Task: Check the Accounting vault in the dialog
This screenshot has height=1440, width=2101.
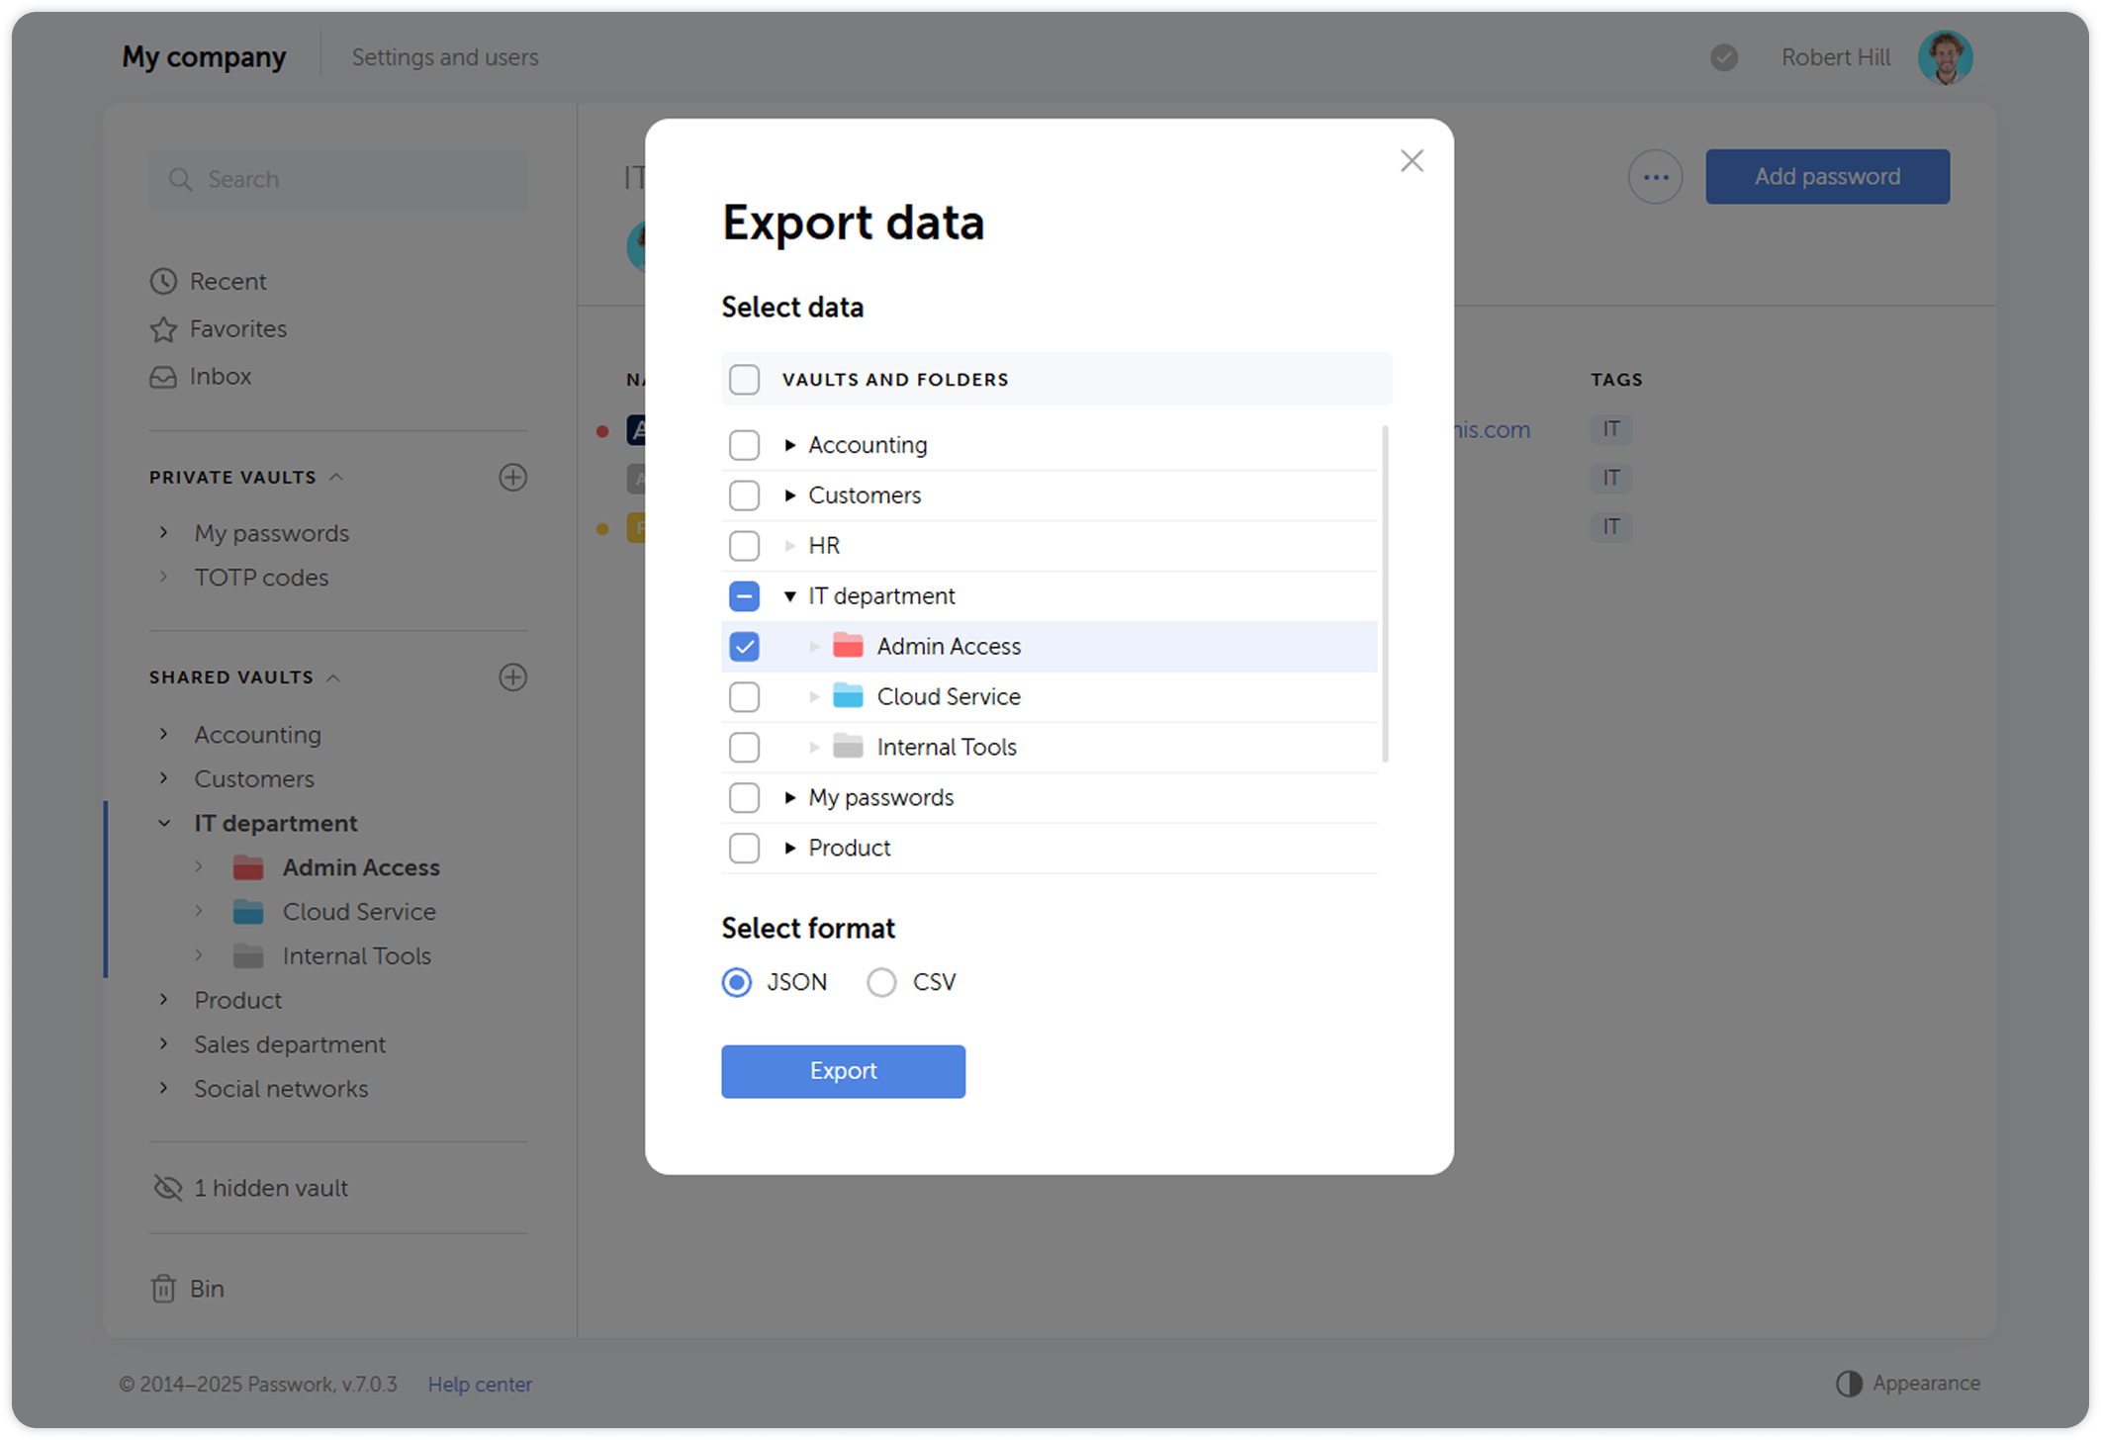Action: (x=744, y=445)
